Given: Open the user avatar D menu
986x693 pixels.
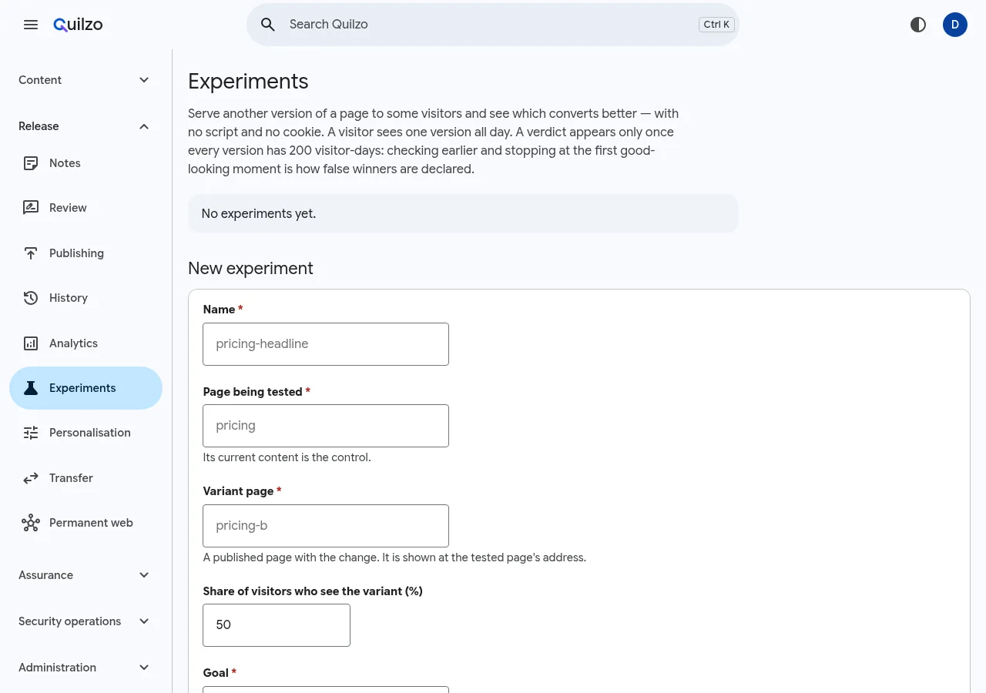Looking at the screenshot, I should tap(955, 25).
